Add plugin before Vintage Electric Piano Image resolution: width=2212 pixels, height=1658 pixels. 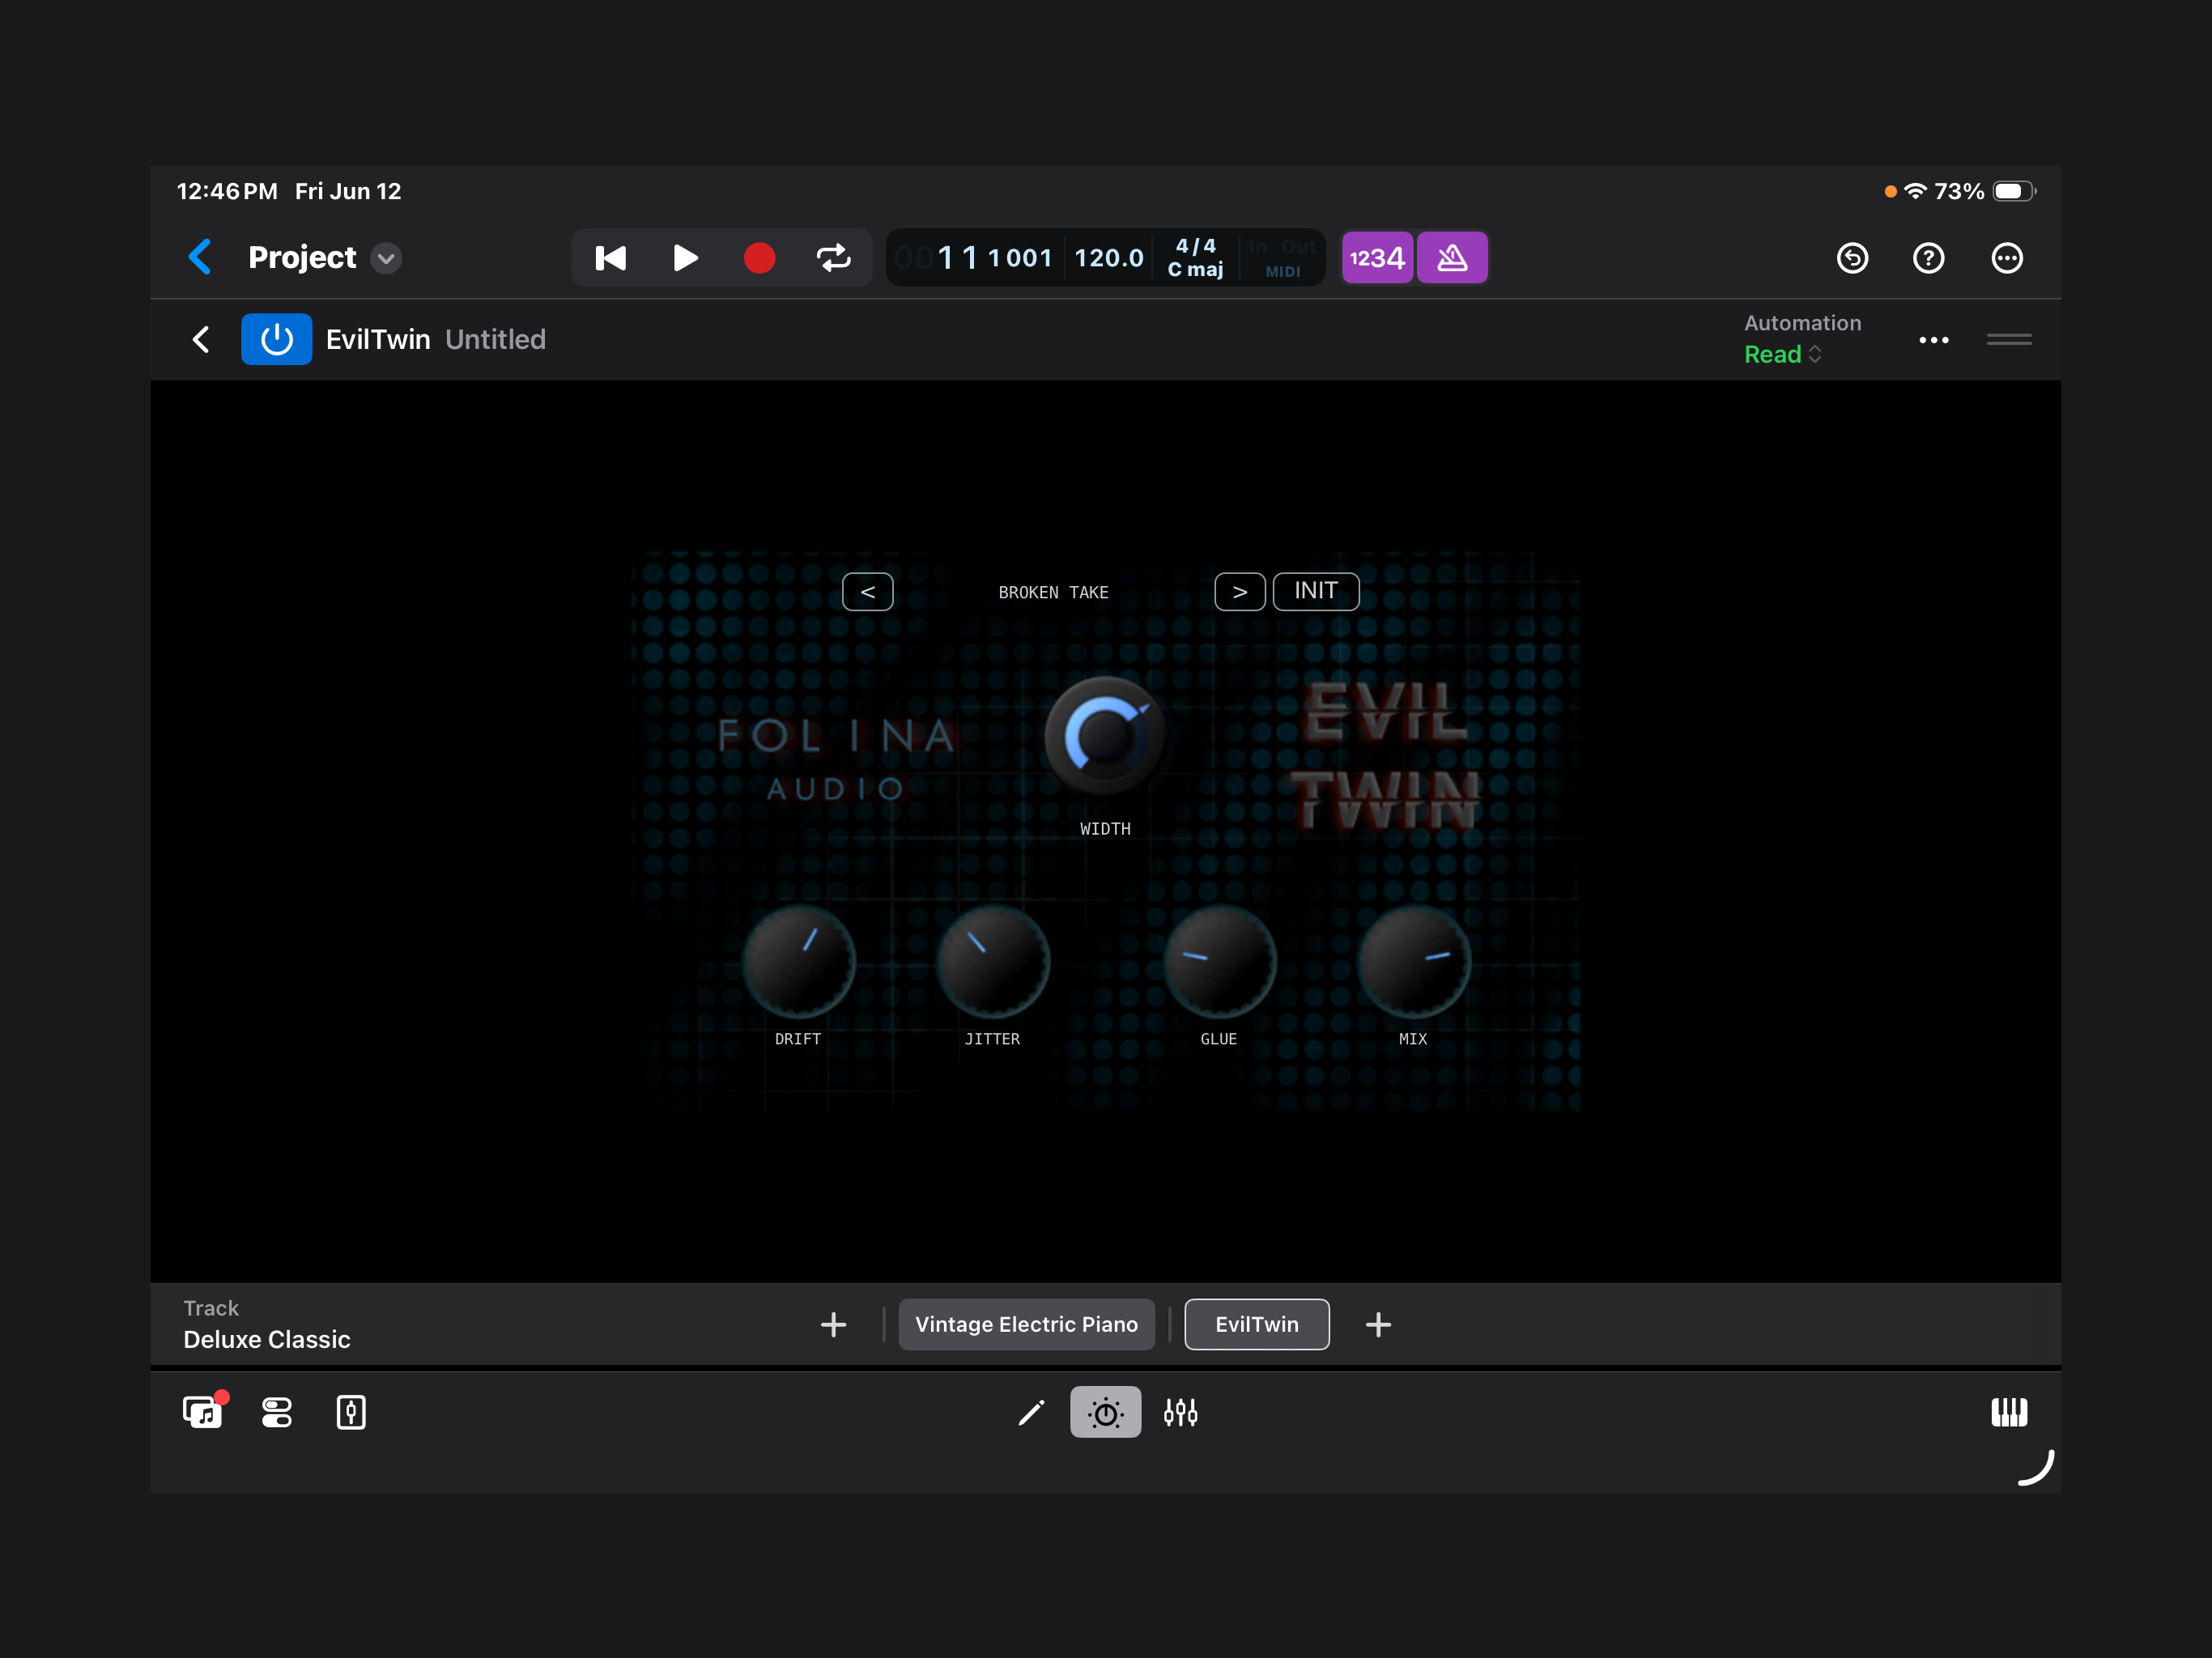pyautogui.click(x=833, y=1325)
